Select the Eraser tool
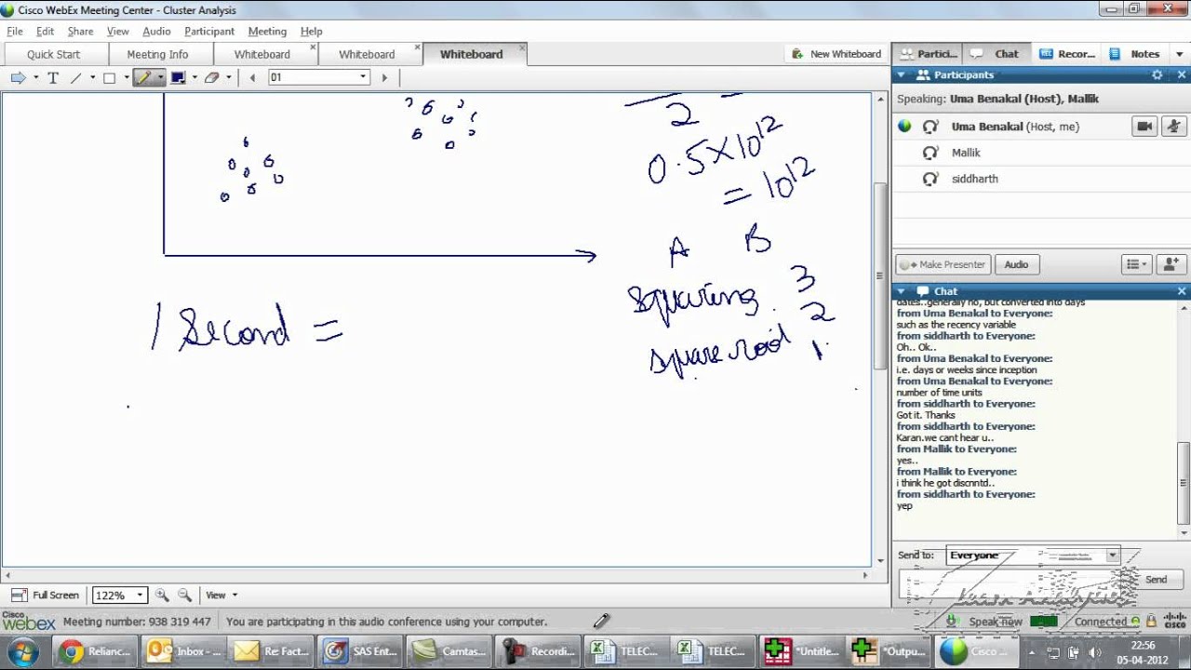Screen dimensions: 1191x670 coord(211,77)
